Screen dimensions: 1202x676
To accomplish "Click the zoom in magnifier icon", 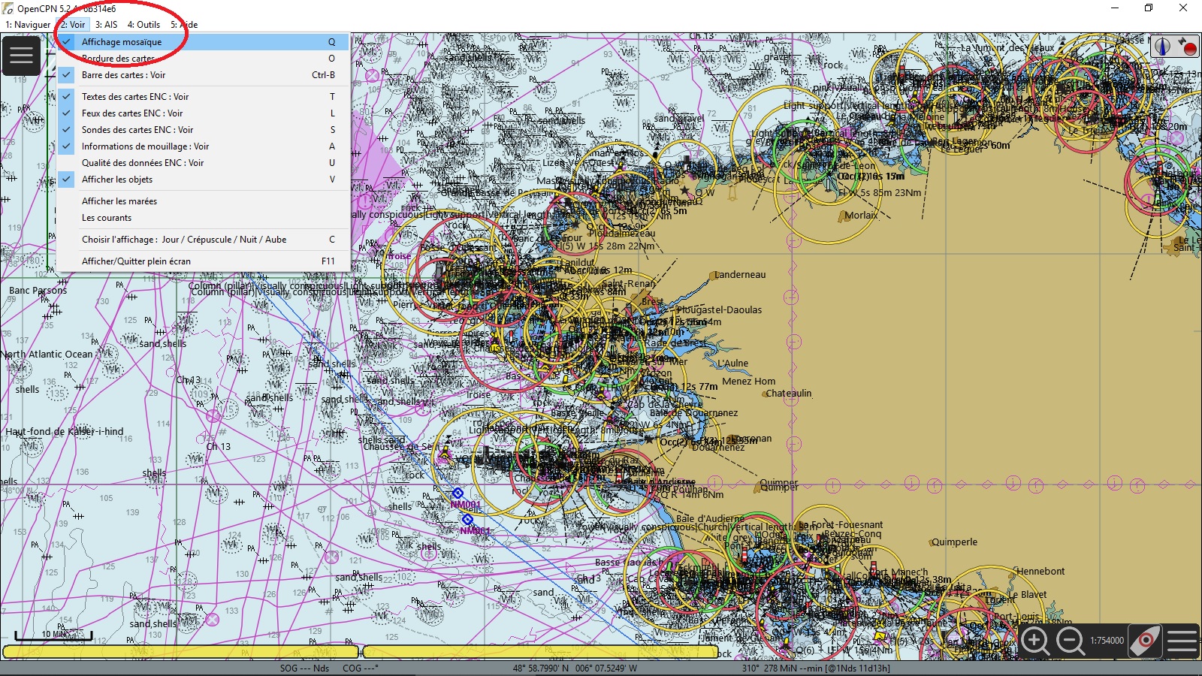I will tap(1034, 641).
